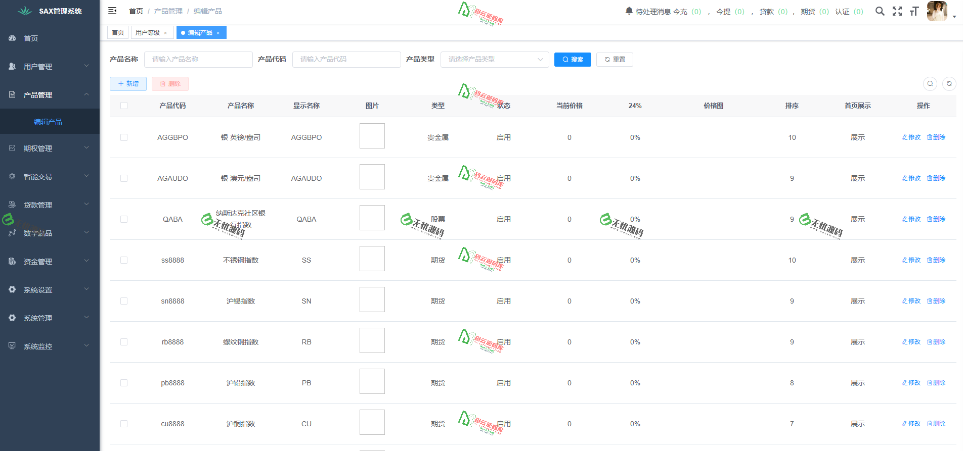Screen dimensions: 963x451
Task: Toggle the sidebar collapse hamburger icon
Action: tap(112, 11)
